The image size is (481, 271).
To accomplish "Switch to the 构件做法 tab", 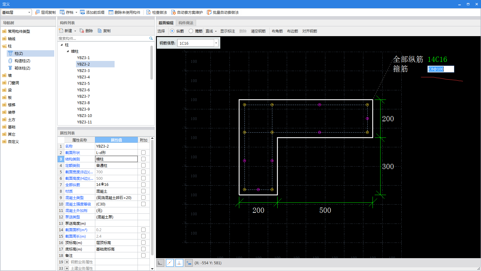I will [x=186, y=23].
